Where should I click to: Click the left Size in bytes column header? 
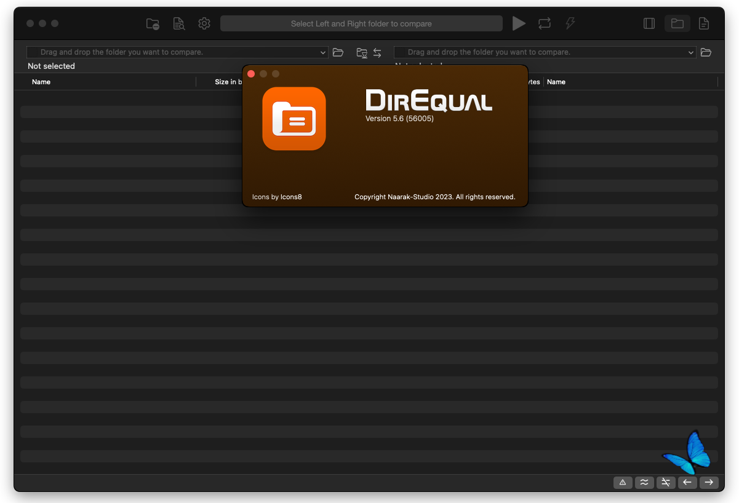click(x=228, y=82)
